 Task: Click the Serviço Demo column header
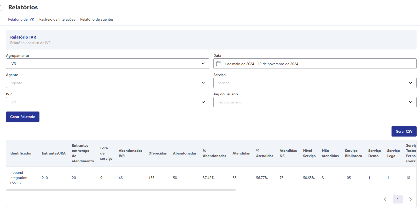tap(375, 153)
